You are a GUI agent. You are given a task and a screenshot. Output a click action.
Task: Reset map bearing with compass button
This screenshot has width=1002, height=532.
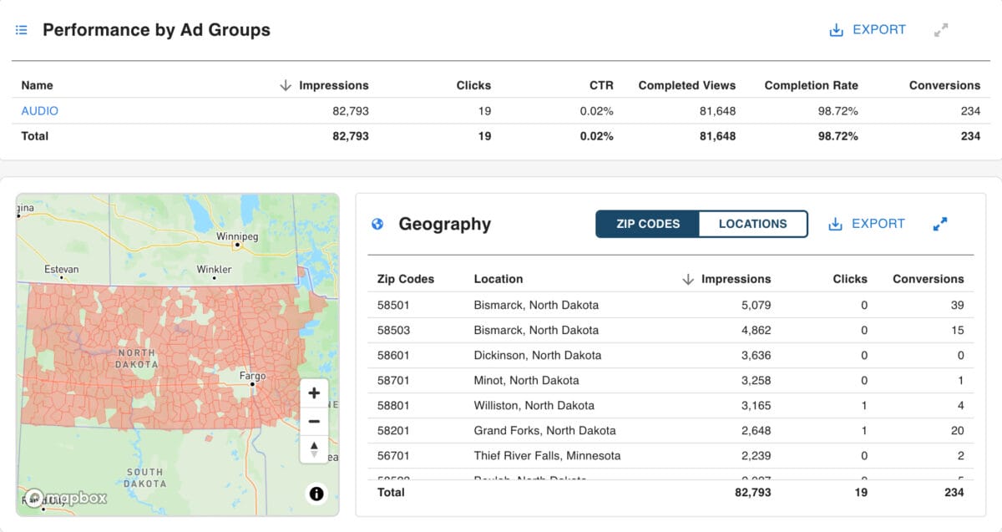[314, 448]
